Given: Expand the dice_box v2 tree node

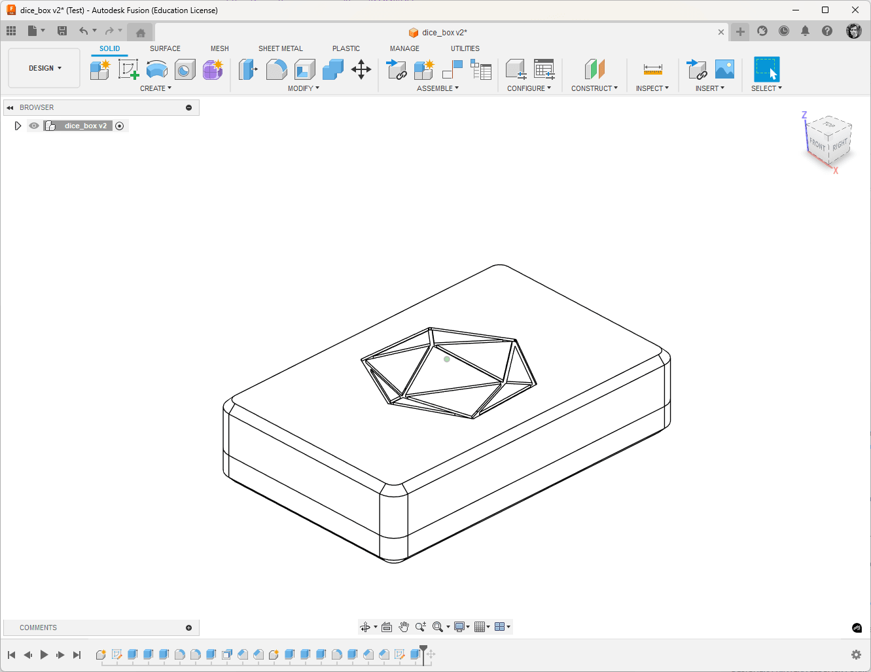Looking at the screenshot, I should pos(18,126).
